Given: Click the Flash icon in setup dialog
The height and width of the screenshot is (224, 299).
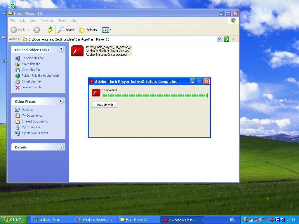Looking at the screenshot, I should (x=96, y=93).
